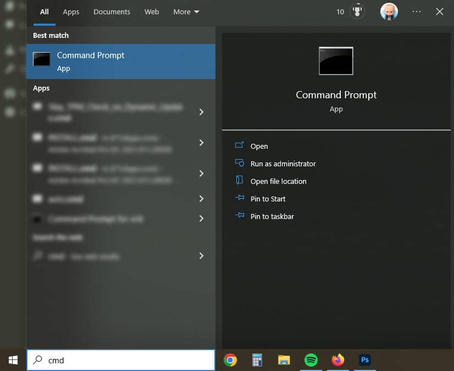454x371 pixels.
Task: Switch to the Web tab
Action: [x=152, y=11]
